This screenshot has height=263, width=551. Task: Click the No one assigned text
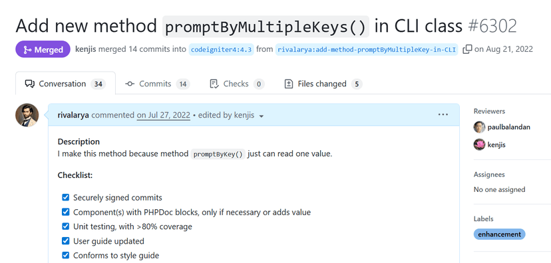[499, 189]
